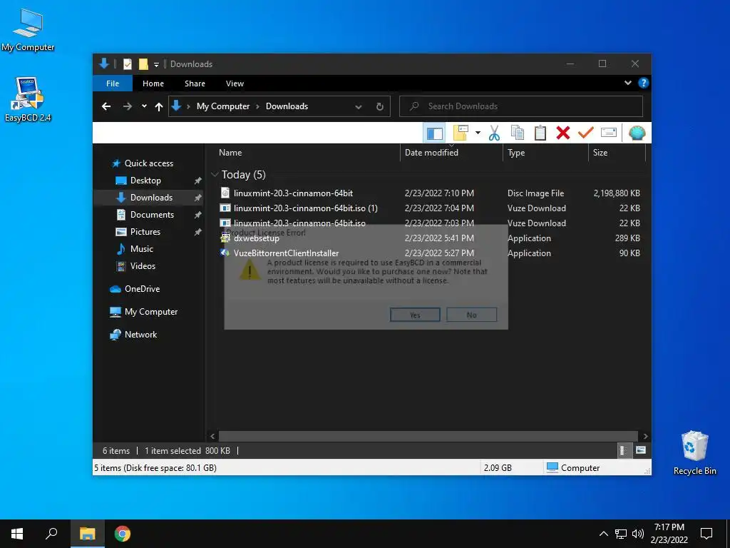Click the Cut scissors icon

point(495,133)
